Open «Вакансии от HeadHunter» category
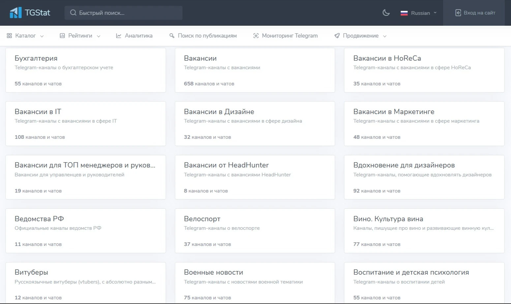Viewport: 511px width, 304px height. pos(255,177)
